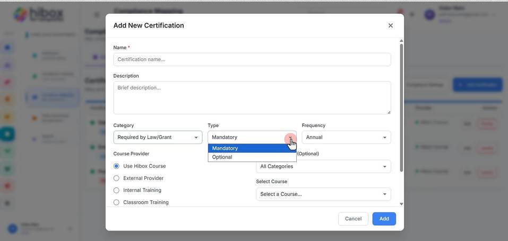Choose the Optional option in Type list
This screenshot has width=508, height=241.
click(252, 157)
